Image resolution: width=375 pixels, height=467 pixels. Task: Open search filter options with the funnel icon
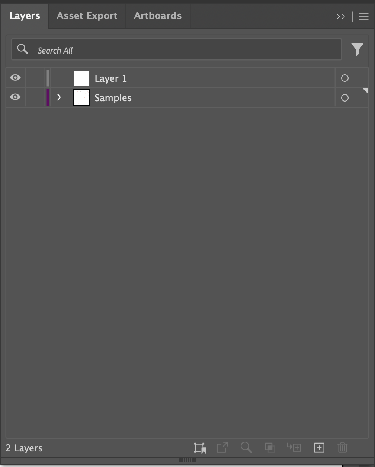click(357, 49)
